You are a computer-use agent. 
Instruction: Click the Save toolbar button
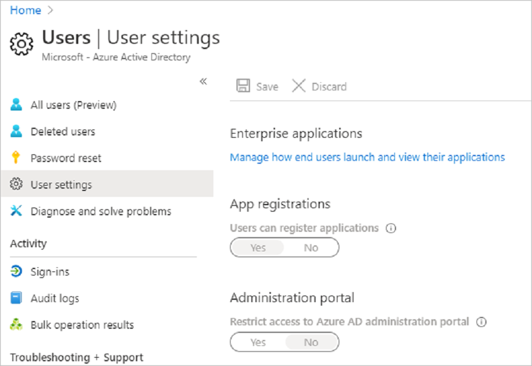(257, 86)
